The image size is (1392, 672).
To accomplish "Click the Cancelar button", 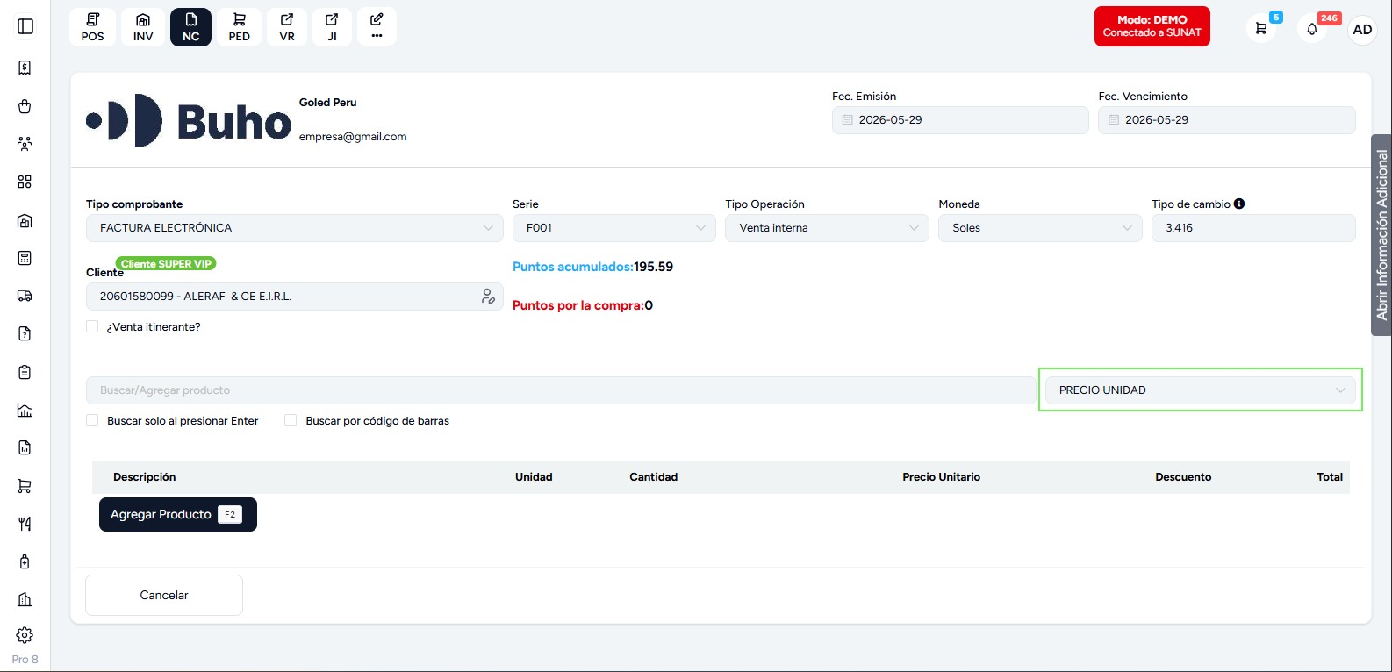I will pos(164,595).
